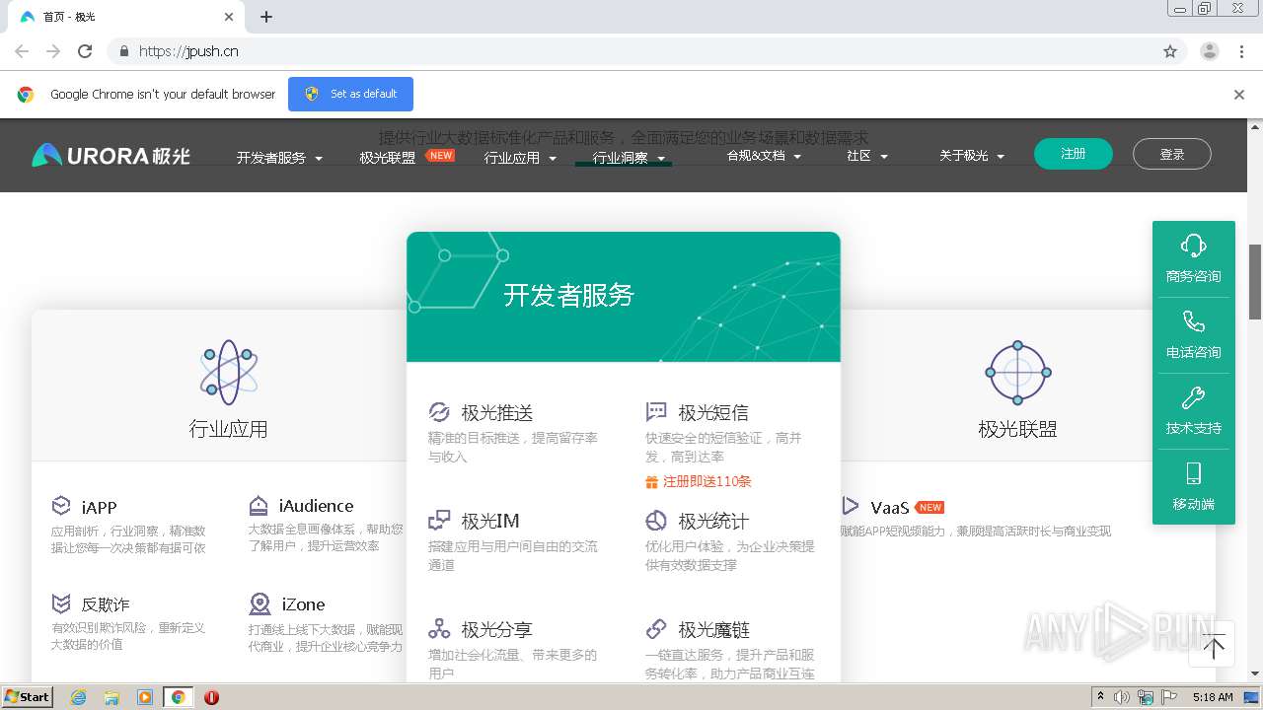Go back to previous page
Image resolution: width=1263 pixels, height=710 pixels.
pyautogui.click(x=22, y=51)
